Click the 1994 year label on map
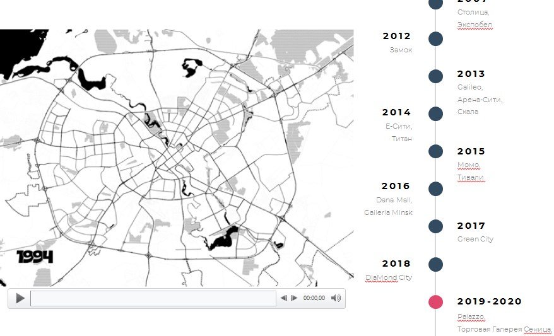Viewport: 554px width, 336px height. pos(35,257)
